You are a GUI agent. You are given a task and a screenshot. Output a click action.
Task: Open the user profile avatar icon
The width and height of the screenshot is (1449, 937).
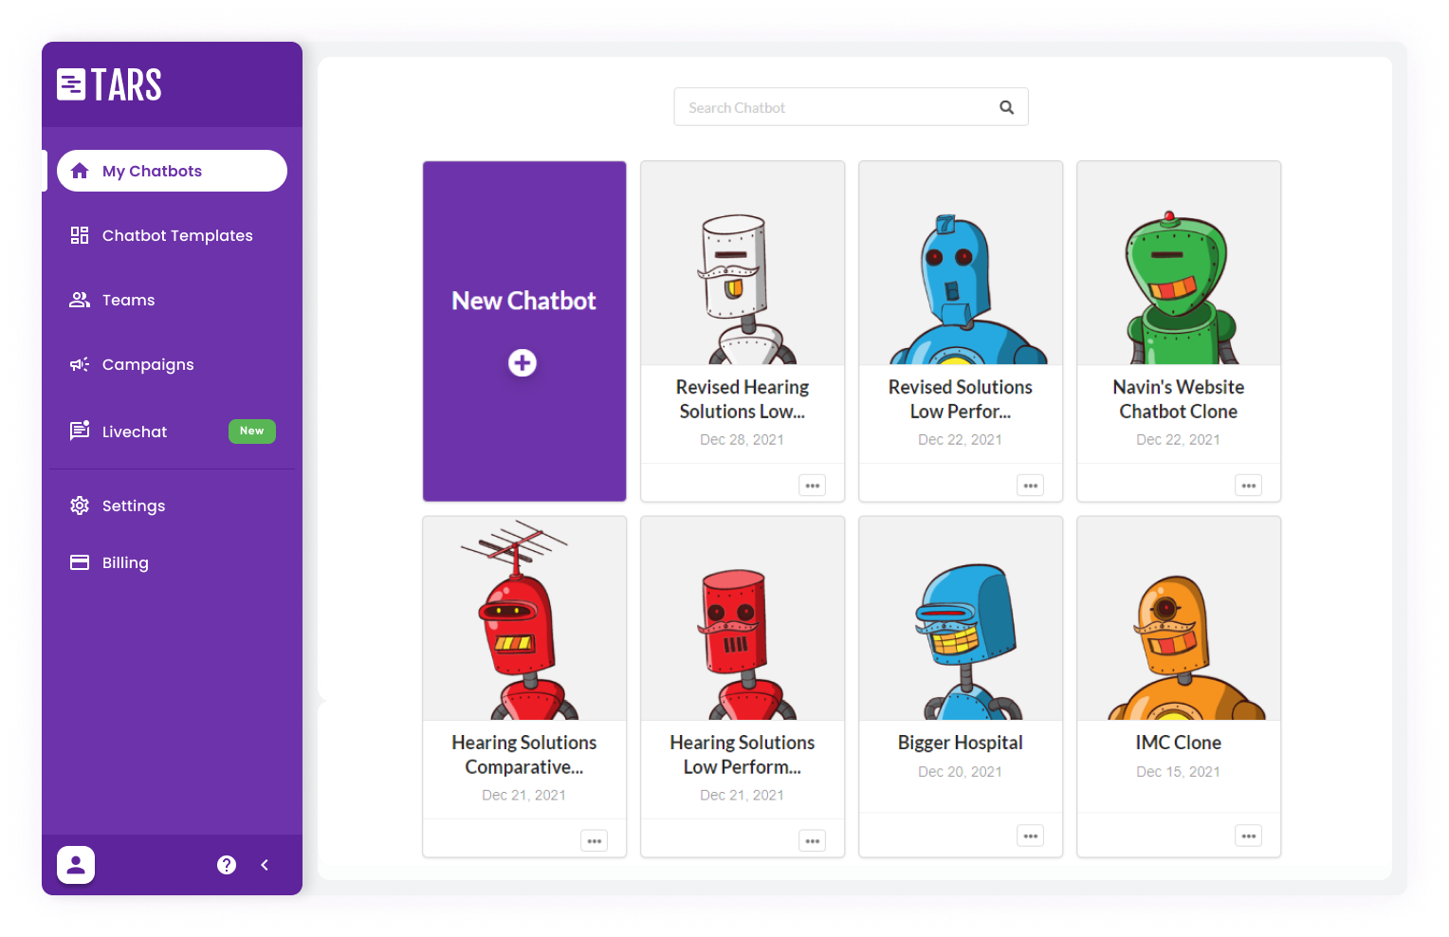[76, 865]
